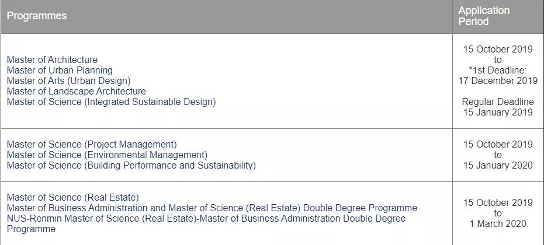The width and height of the screenshot is (544, 245).
Task: Click Master of Science (Project Management)
Action: [x=92, y=144]
